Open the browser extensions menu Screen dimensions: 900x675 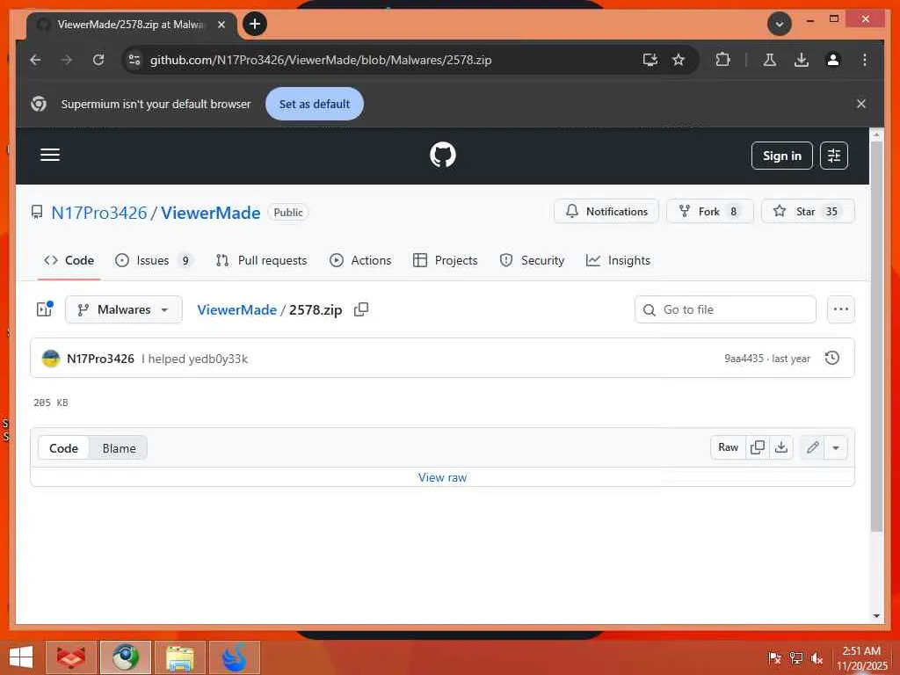point(723,60)
